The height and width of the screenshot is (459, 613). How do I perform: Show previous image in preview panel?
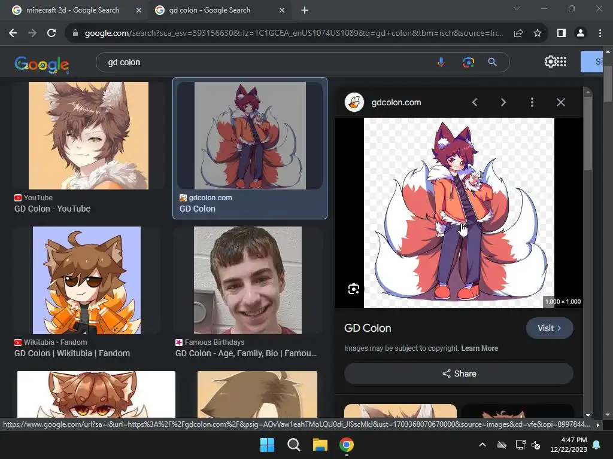[x=475, y=102]
